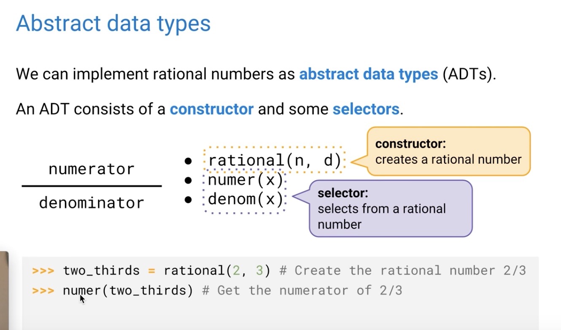Click the 'denominator' fraction label
Screen dimensions: 561x330
(92, 203)
